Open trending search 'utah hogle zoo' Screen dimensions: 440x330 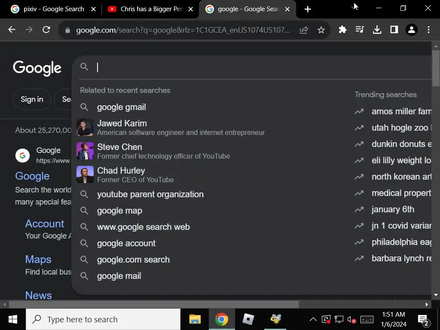coord(393,128)
